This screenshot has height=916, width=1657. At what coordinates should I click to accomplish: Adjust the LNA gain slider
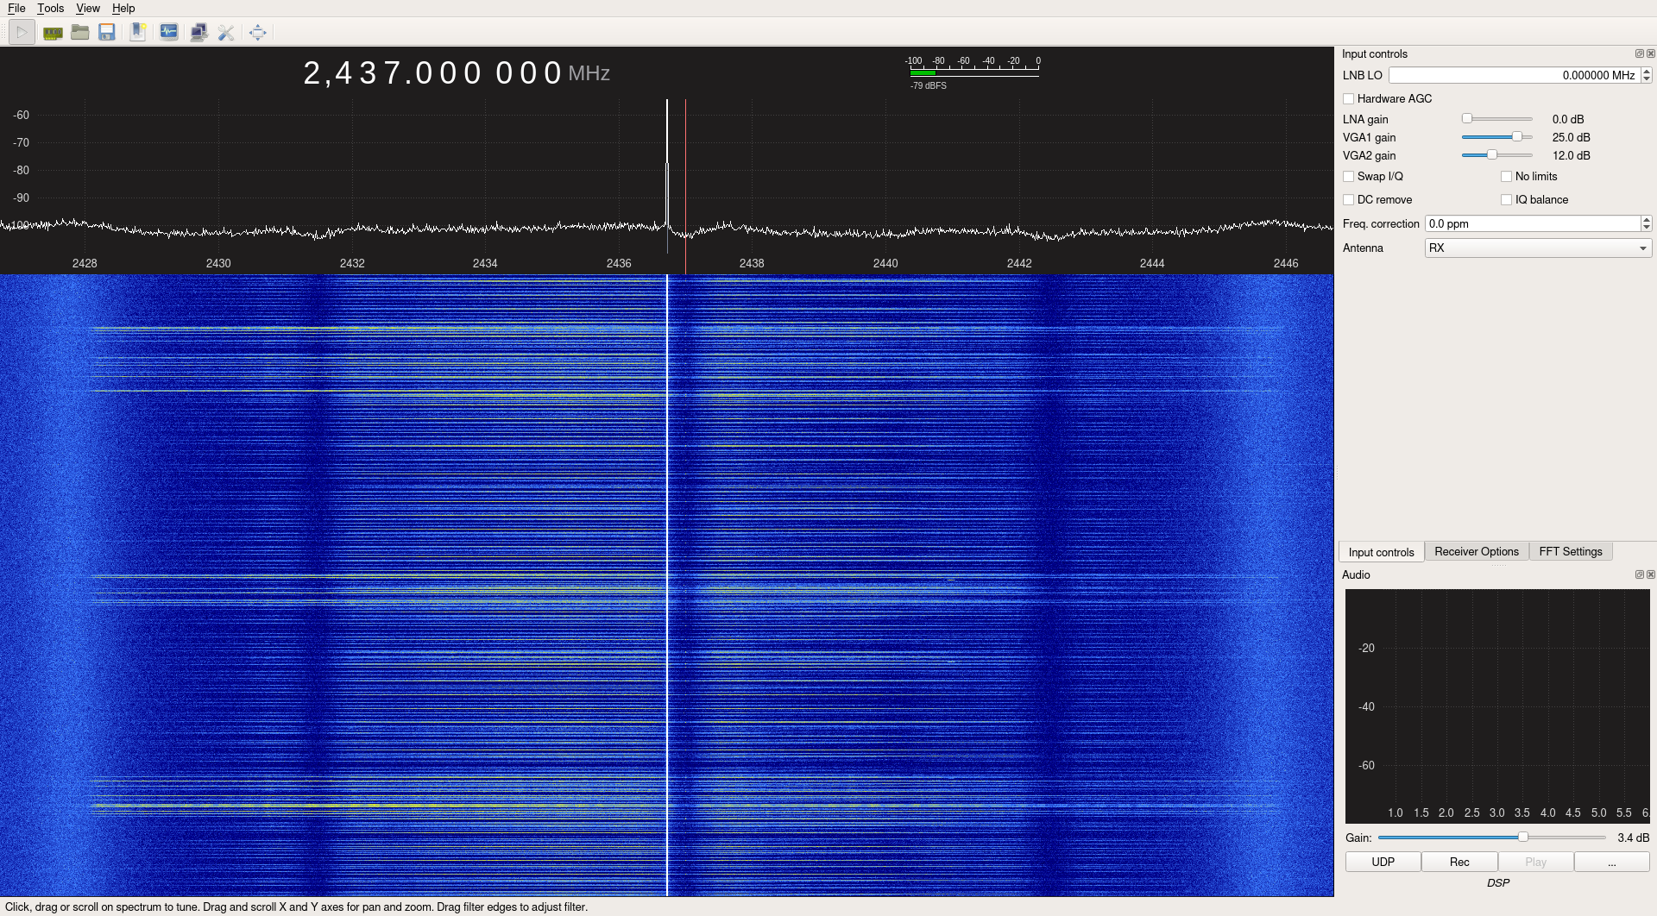1496,119
